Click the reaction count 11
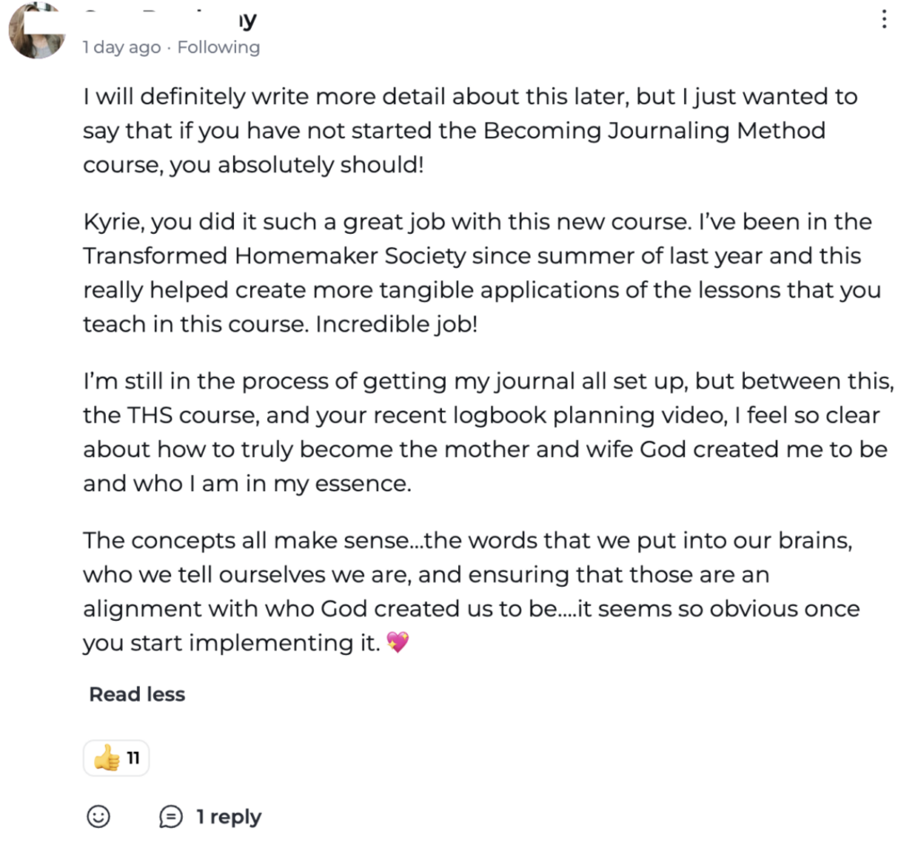The image size is (918, 845). coord(133,759)
